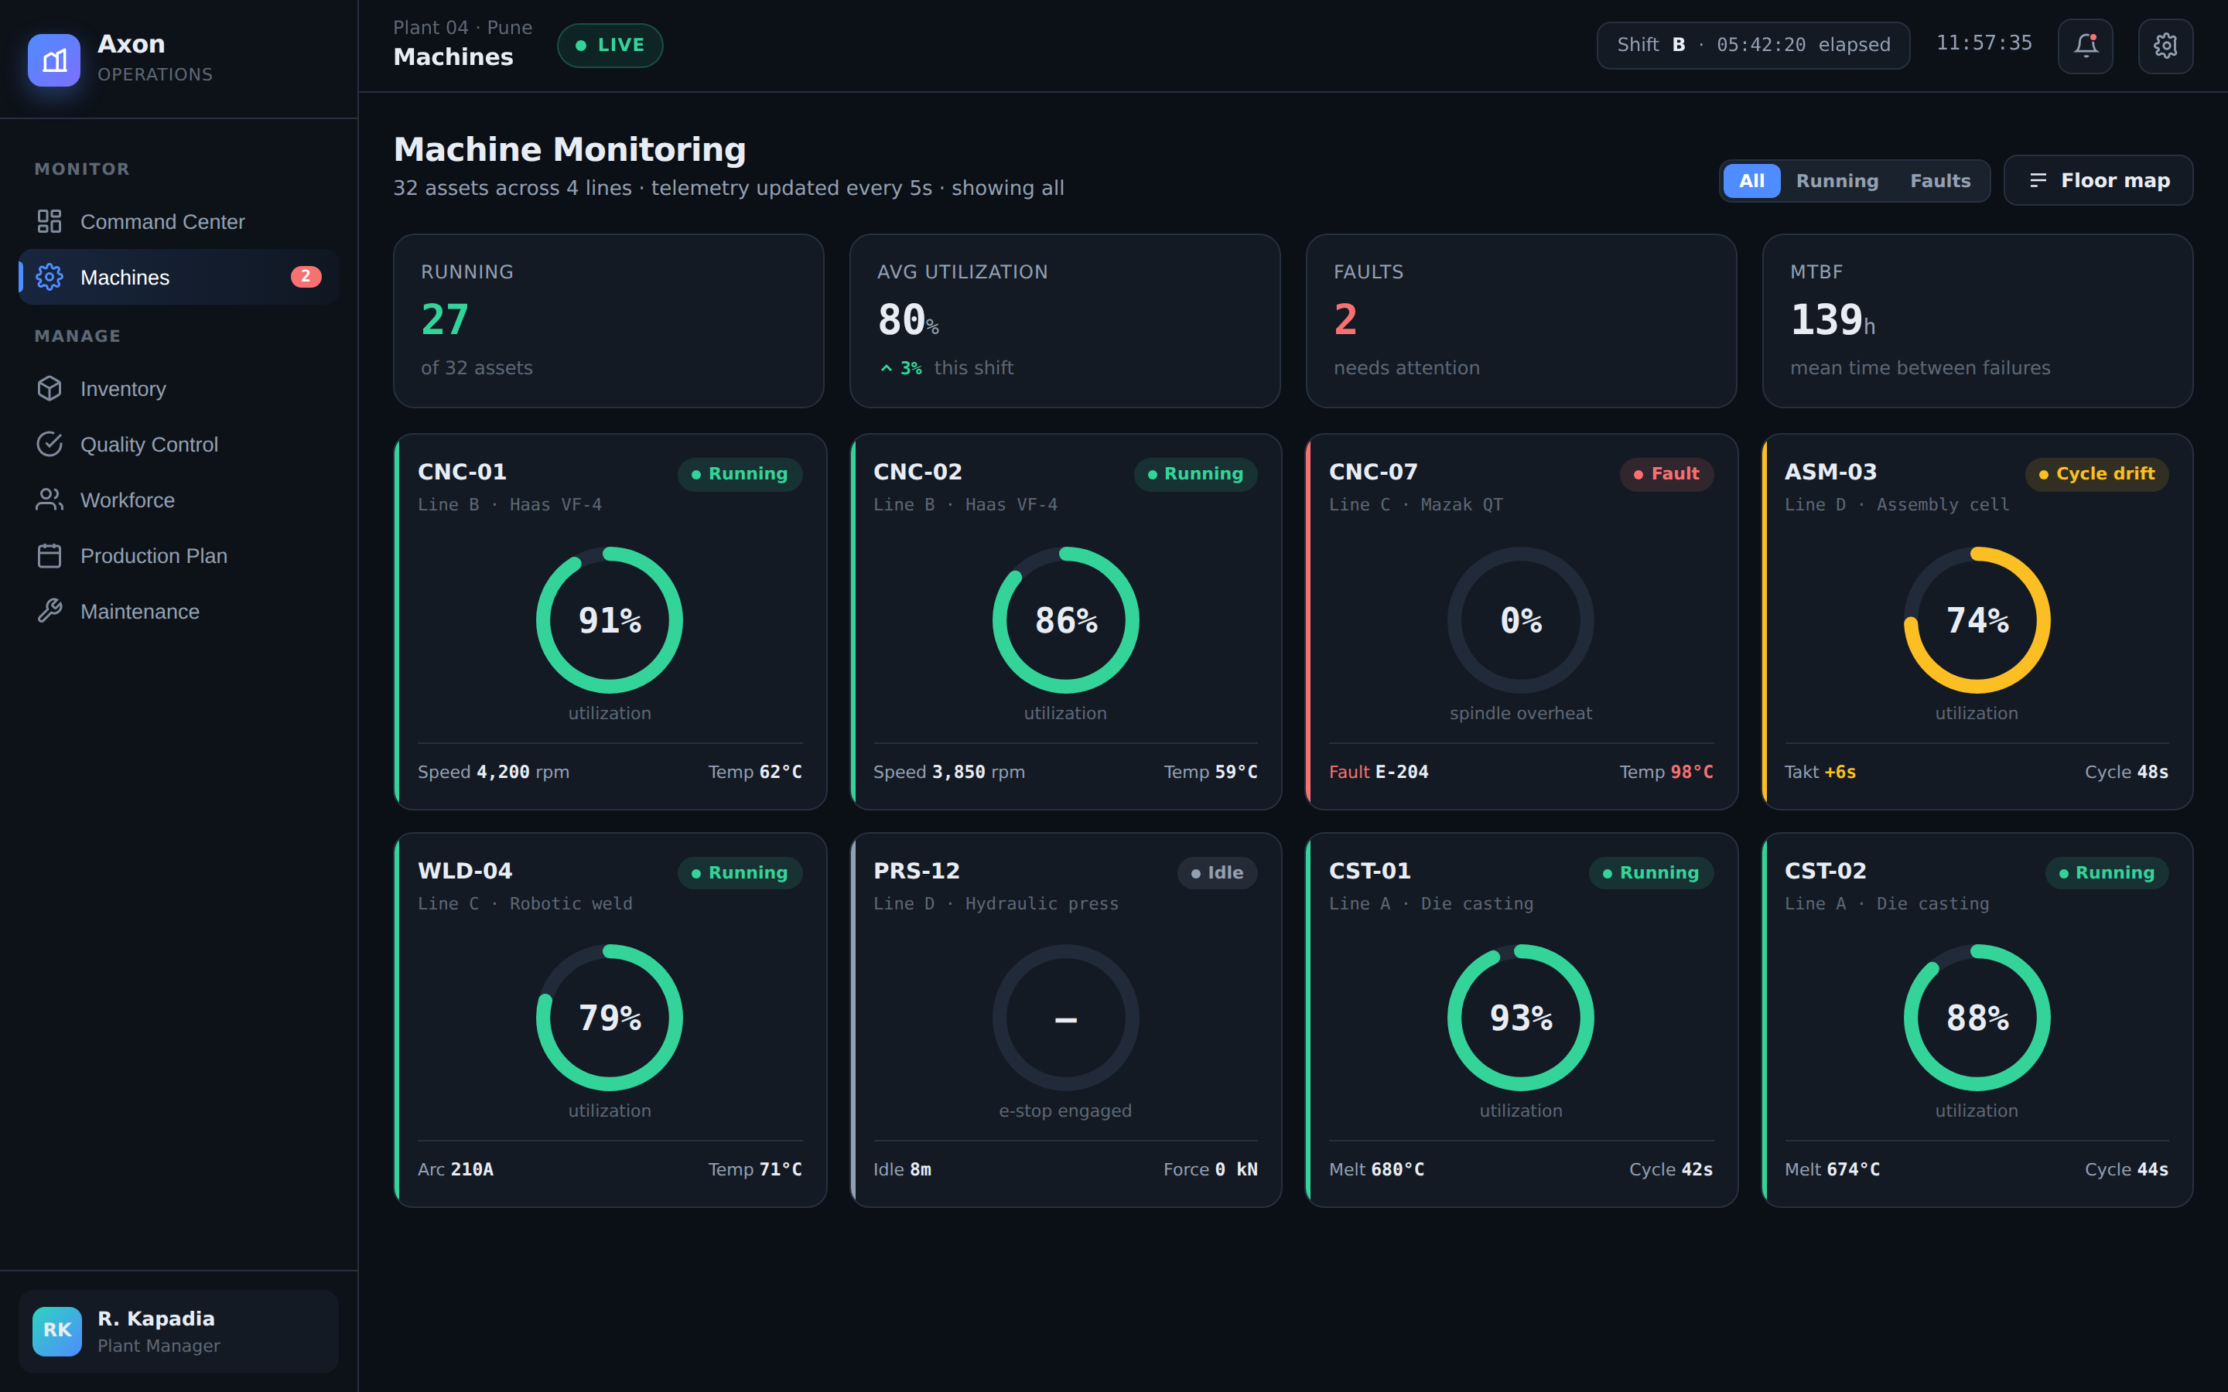Click the CST-02 88% gauge
Viewport: 2228px width, 1392px height.
(x=1977, y=1017)
